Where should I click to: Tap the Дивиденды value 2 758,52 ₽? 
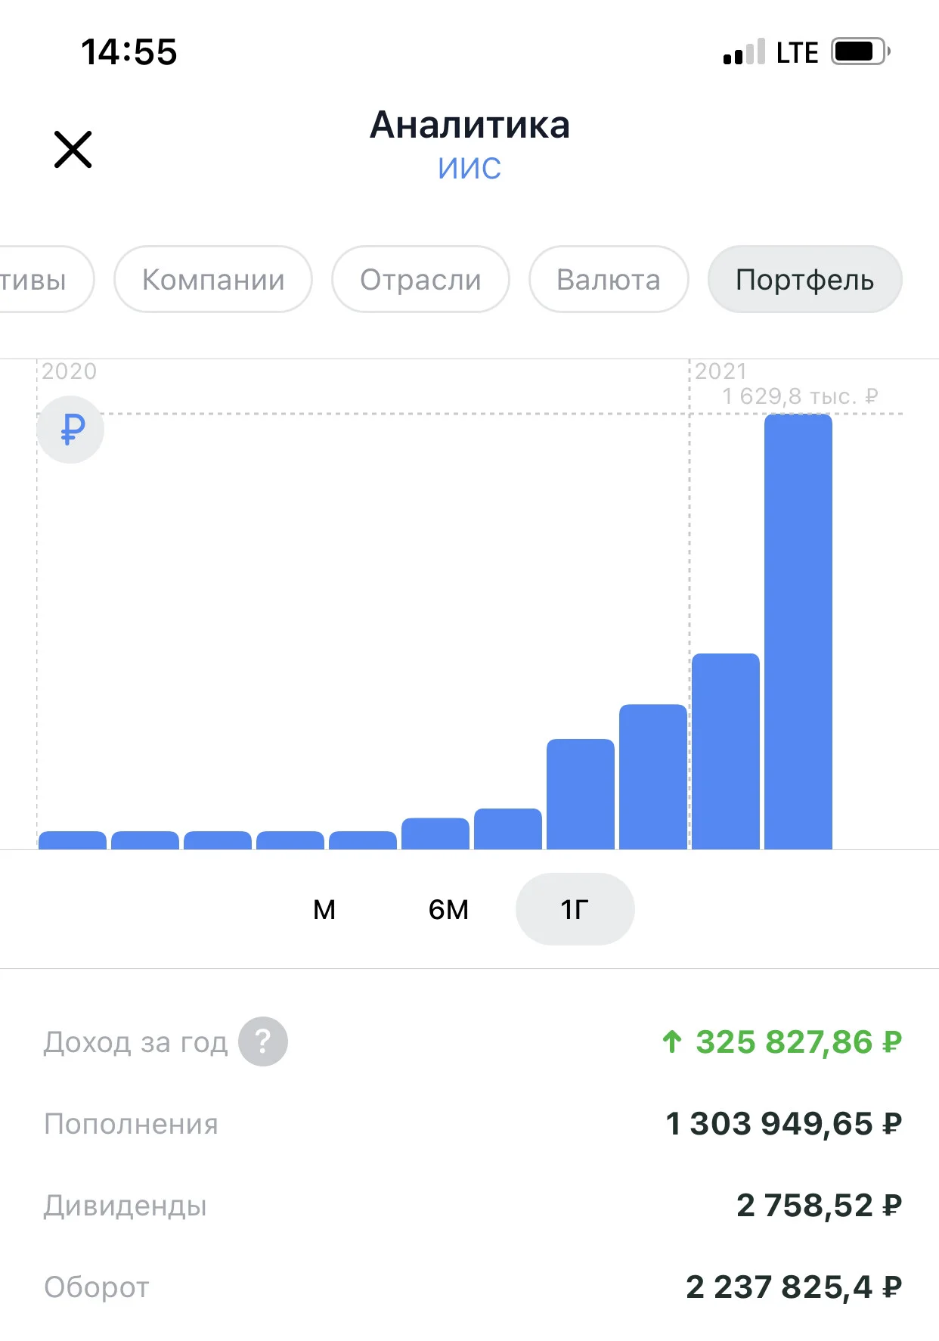[x=820, y=1206]
